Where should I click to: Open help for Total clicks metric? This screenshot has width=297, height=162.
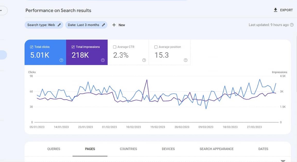tap(61, 60)
